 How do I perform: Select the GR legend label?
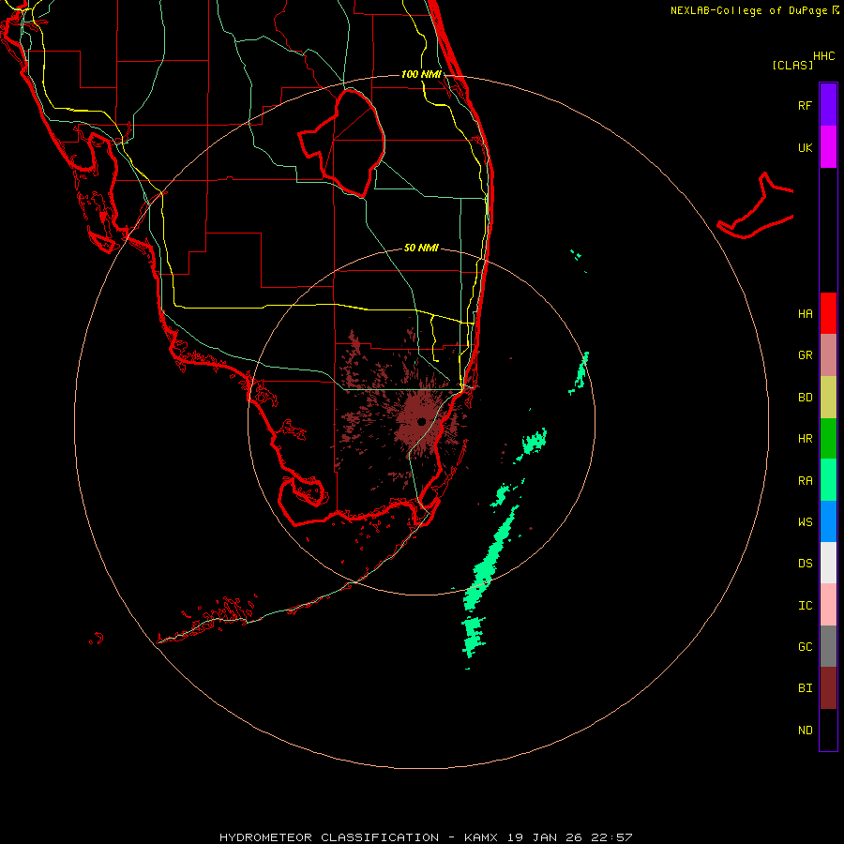click(805, 355)
